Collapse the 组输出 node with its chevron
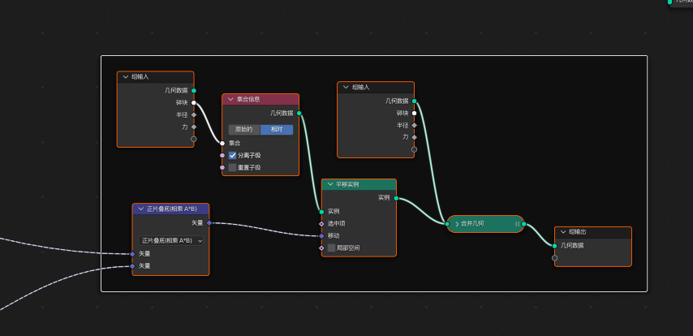693x336 pixels. coord(563,232)
